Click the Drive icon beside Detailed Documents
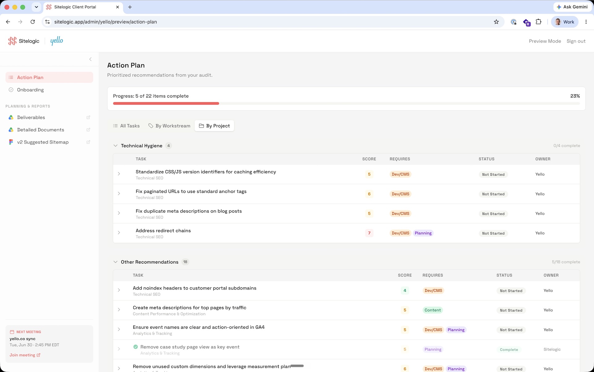This screenshot has height=372, width=594. (11, 130)
